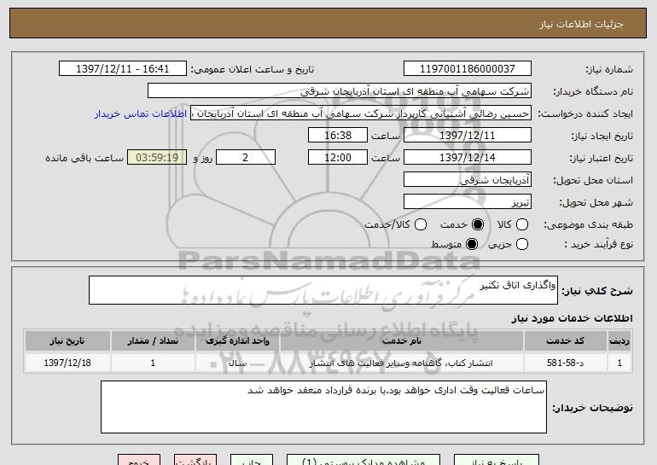Screen dimensions: 657x465
Task: Click the شماره نیاز field 1197001186000037
Action: tap(468, 69)
